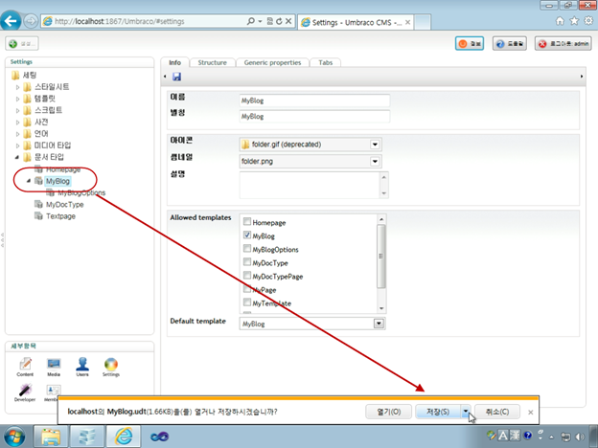The height and width of the screenshot is (448, 598).
Task: Expand the 언어 tree node arrow
Action: 17,134
